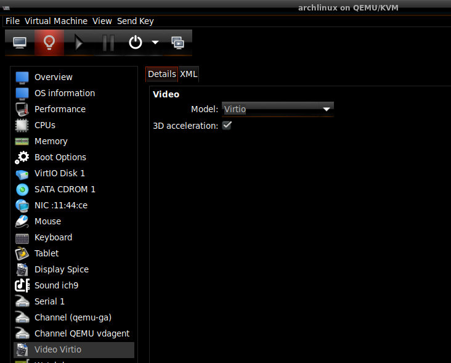Click the Display Spice icon
451x363 pixels.
(x=22, y=269)
